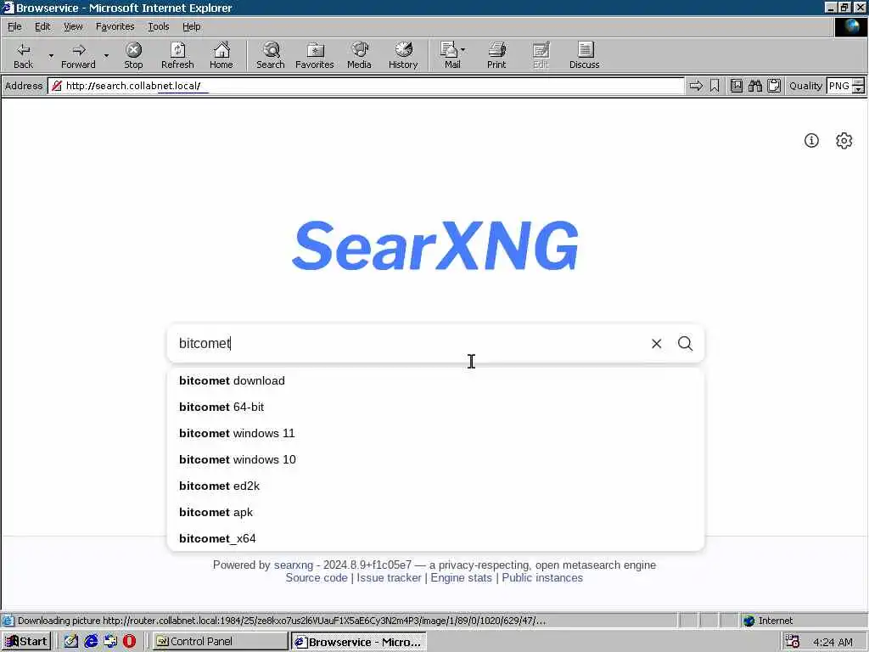Open the Issue tracker link

[389, 577]
